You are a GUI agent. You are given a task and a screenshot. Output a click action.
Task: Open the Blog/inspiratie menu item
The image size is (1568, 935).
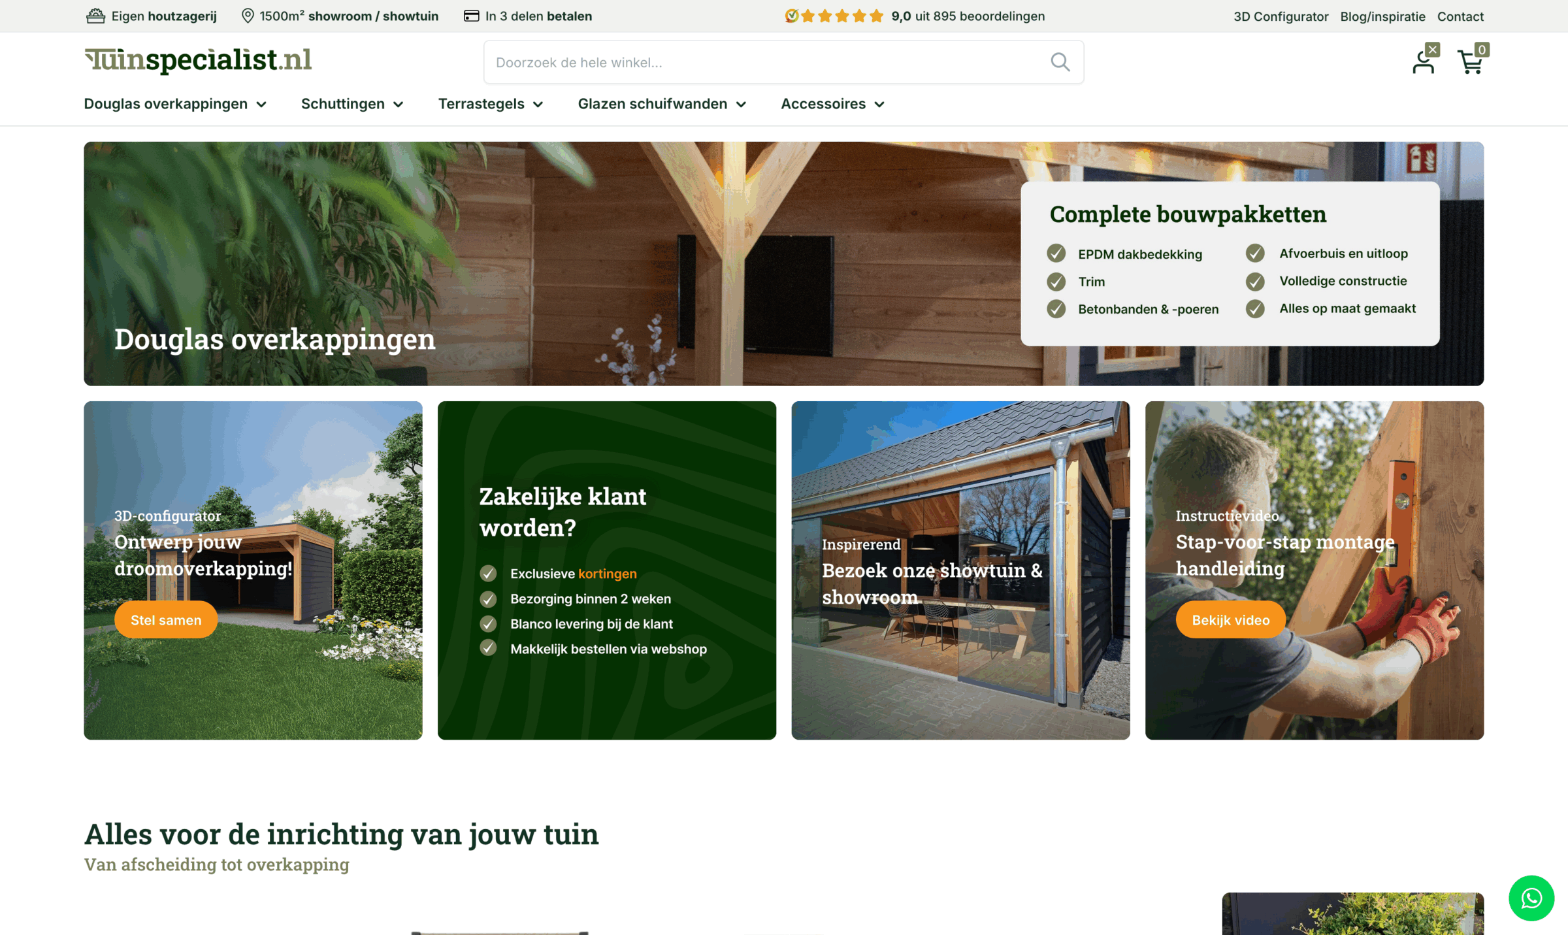[x=1382, y=16]
